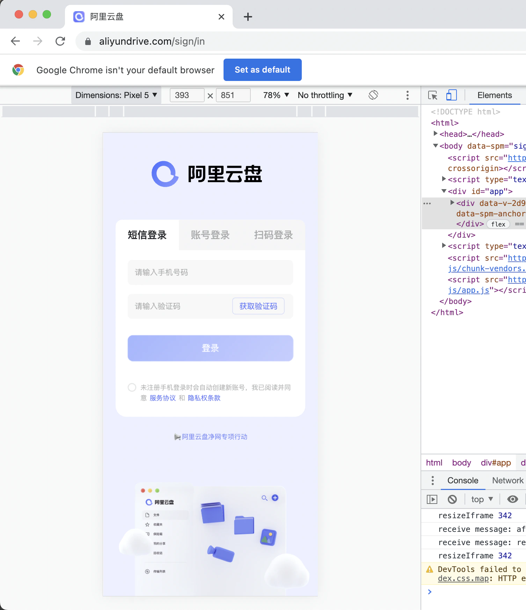Viewport: 526px width, 610px height.
Task: Toggle the device toolbar icon
Action: pyautogui.click(x=452, y=95)
